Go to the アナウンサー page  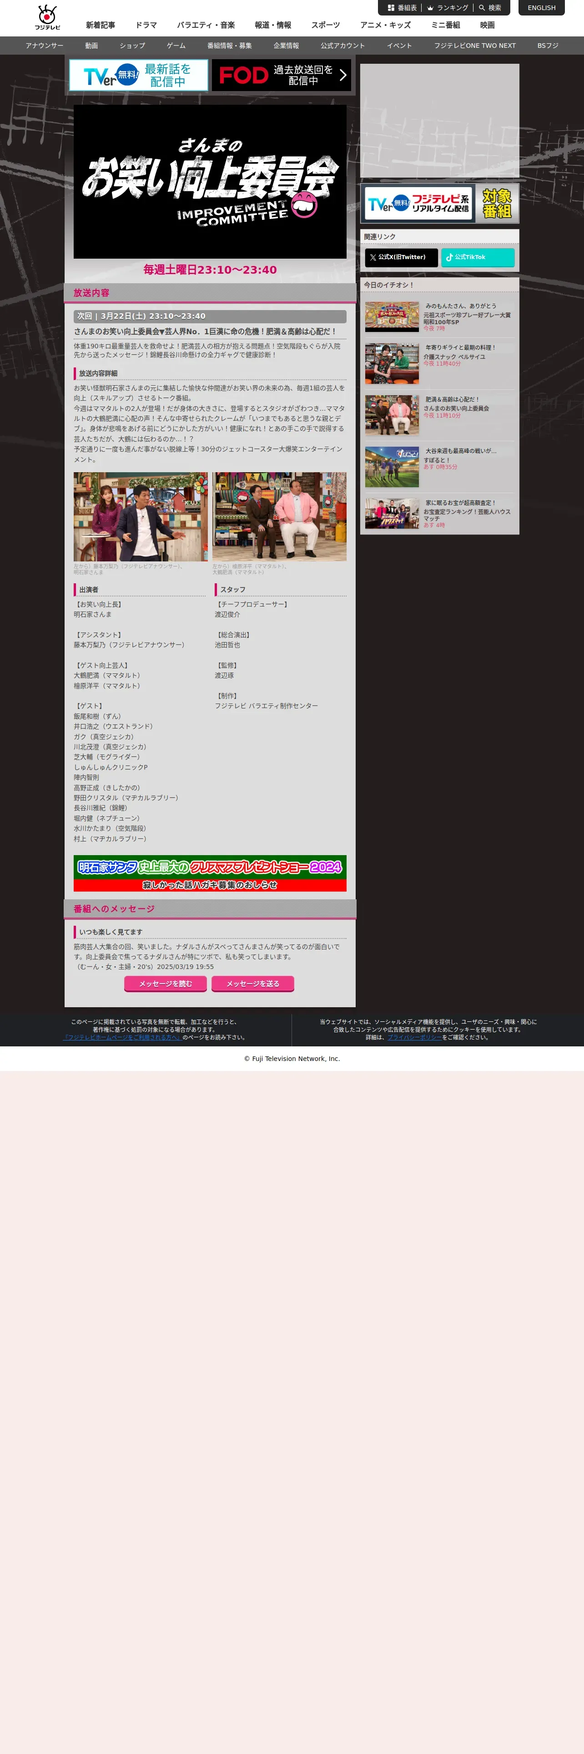coord(45,46)
